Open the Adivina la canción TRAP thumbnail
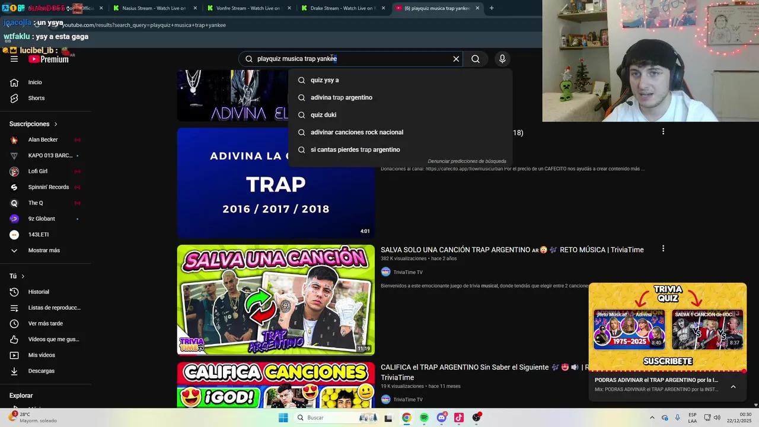Screen dimensions: 759x427 [276, 183]
